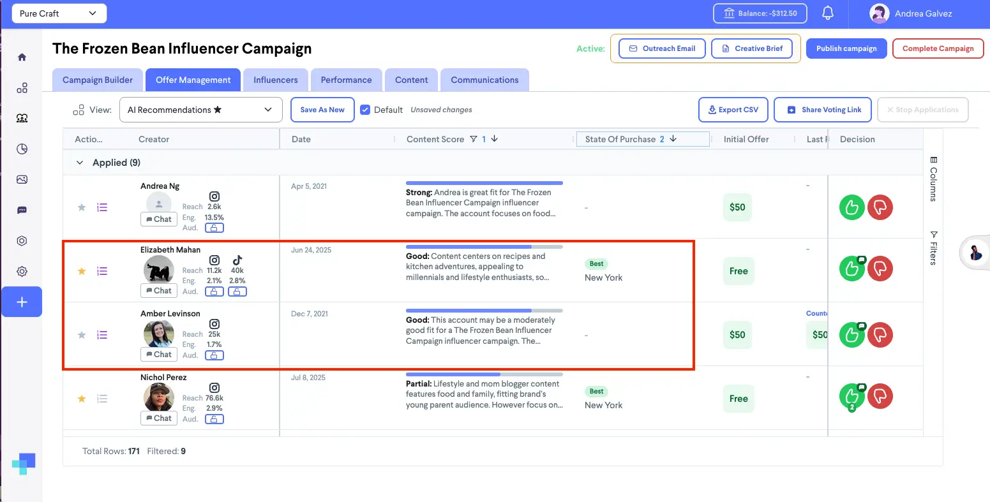Click the State Of Purchase sort arrow
Image resolution: width=990 pixels, height=502 pixels.
point(673,139)
